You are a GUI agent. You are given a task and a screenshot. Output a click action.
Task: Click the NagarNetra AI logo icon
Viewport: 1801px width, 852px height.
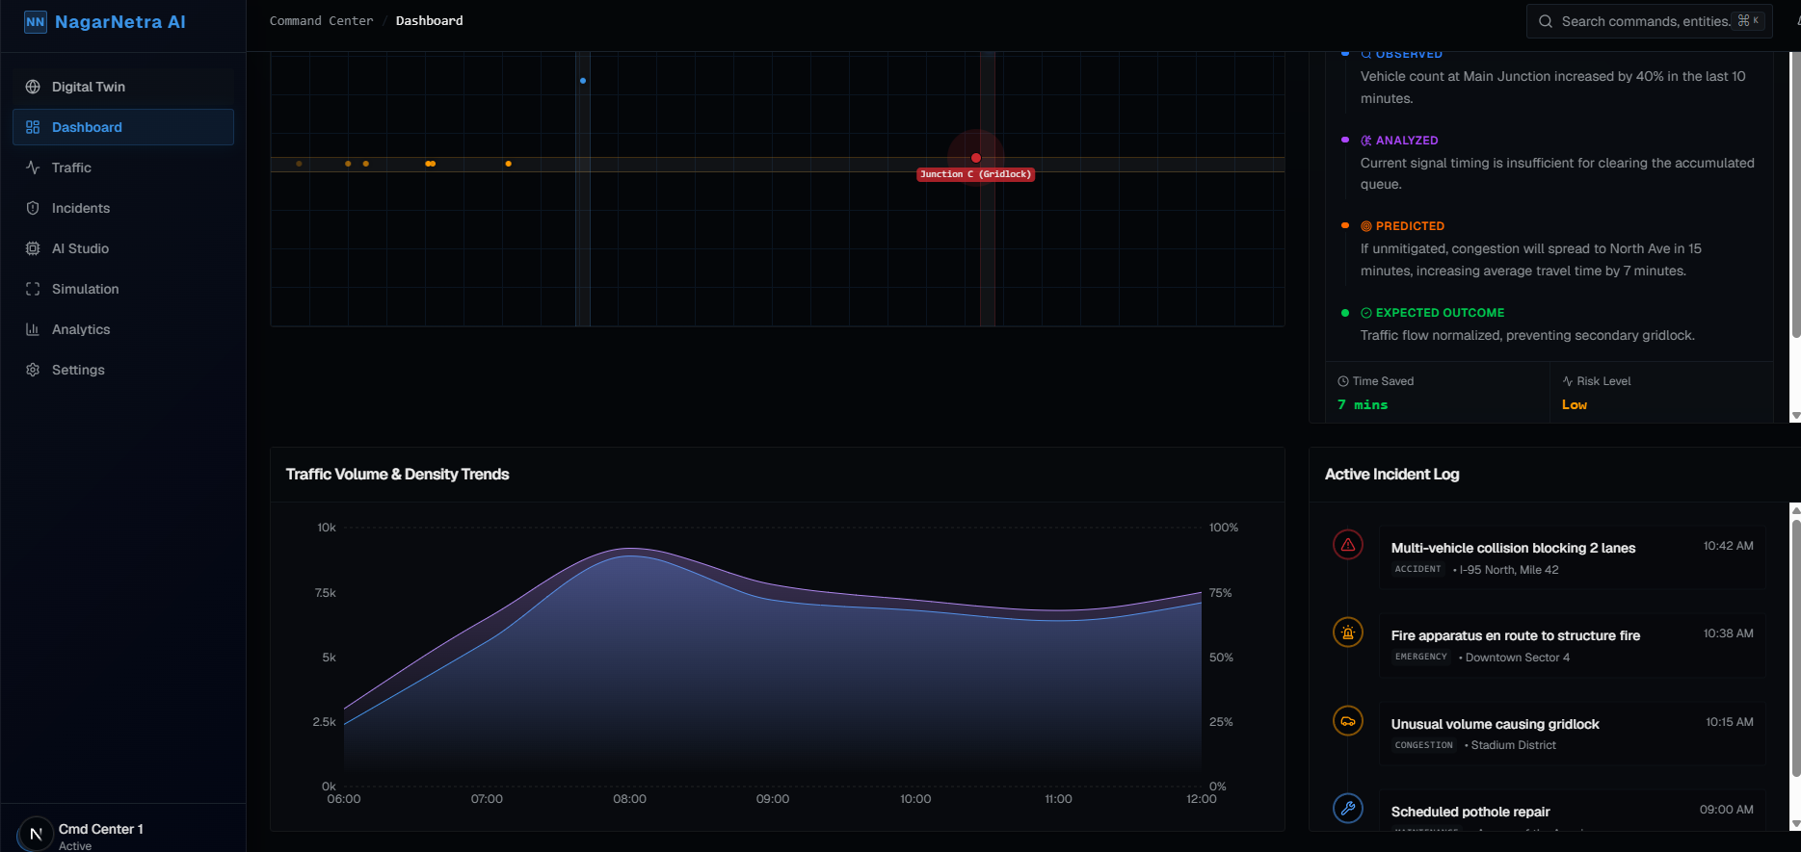pyautogui.click(x=36, y=22)
